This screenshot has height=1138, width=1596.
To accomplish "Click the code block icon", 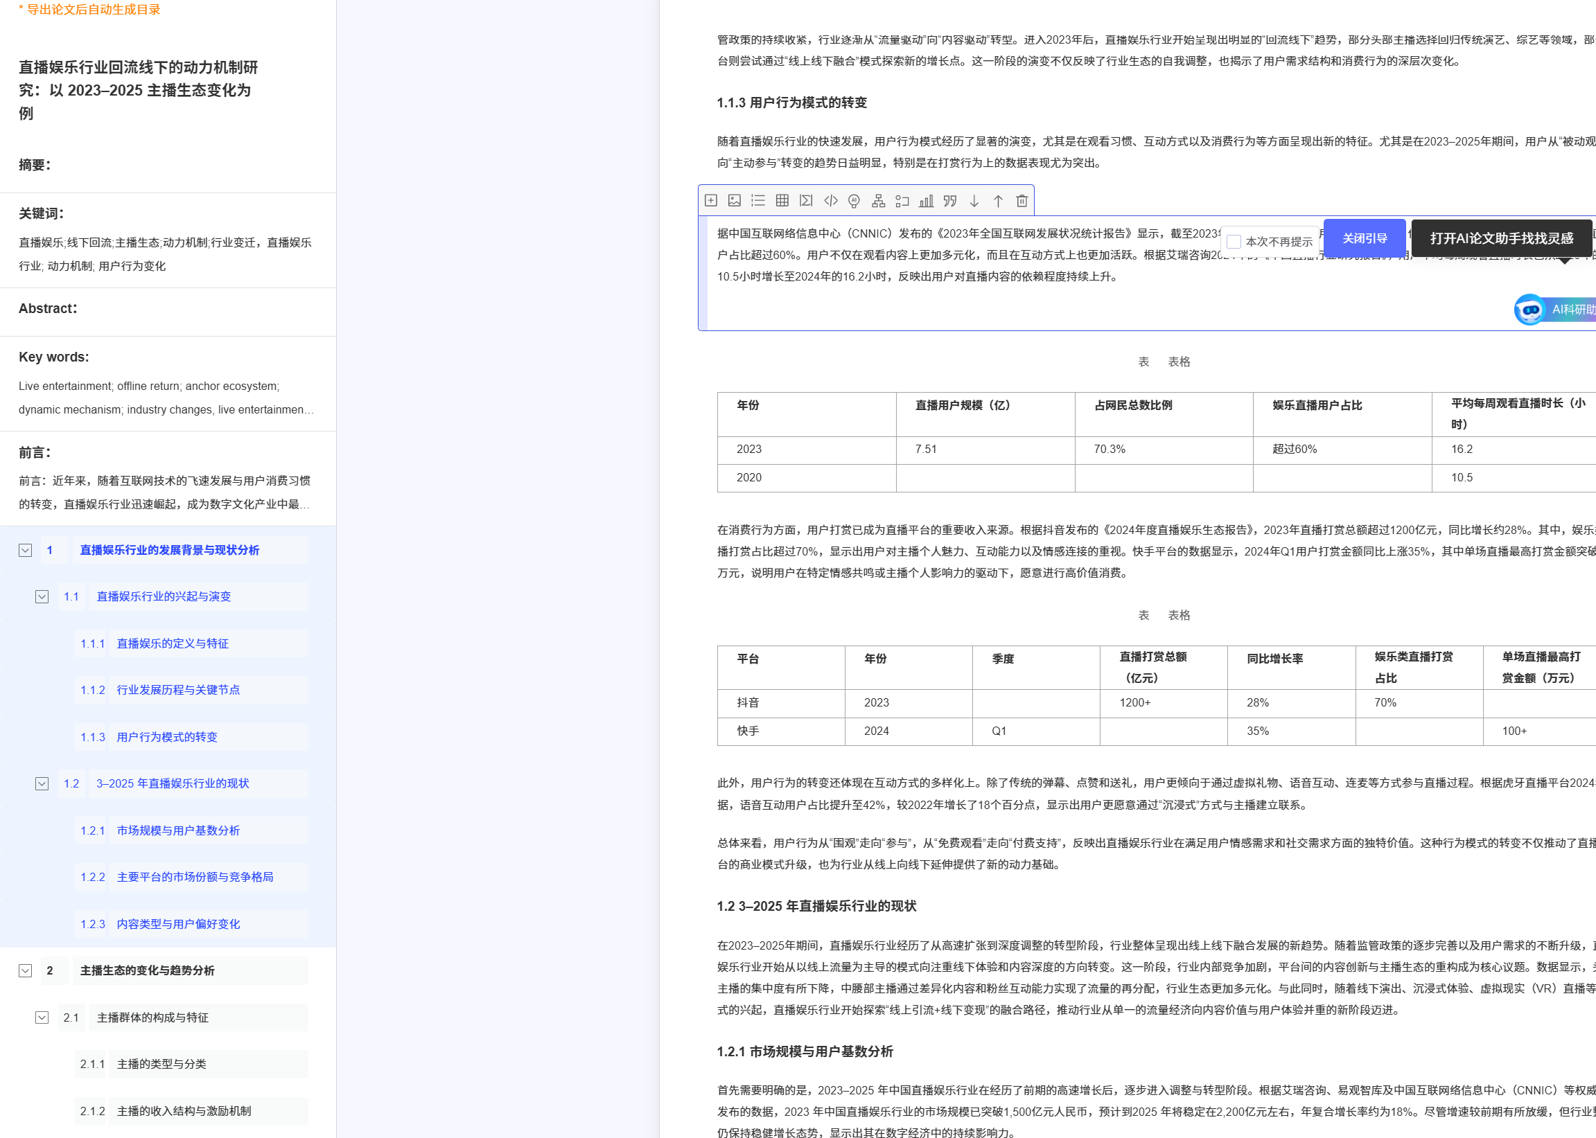I will pyautogui.click(x=831, y=201).
